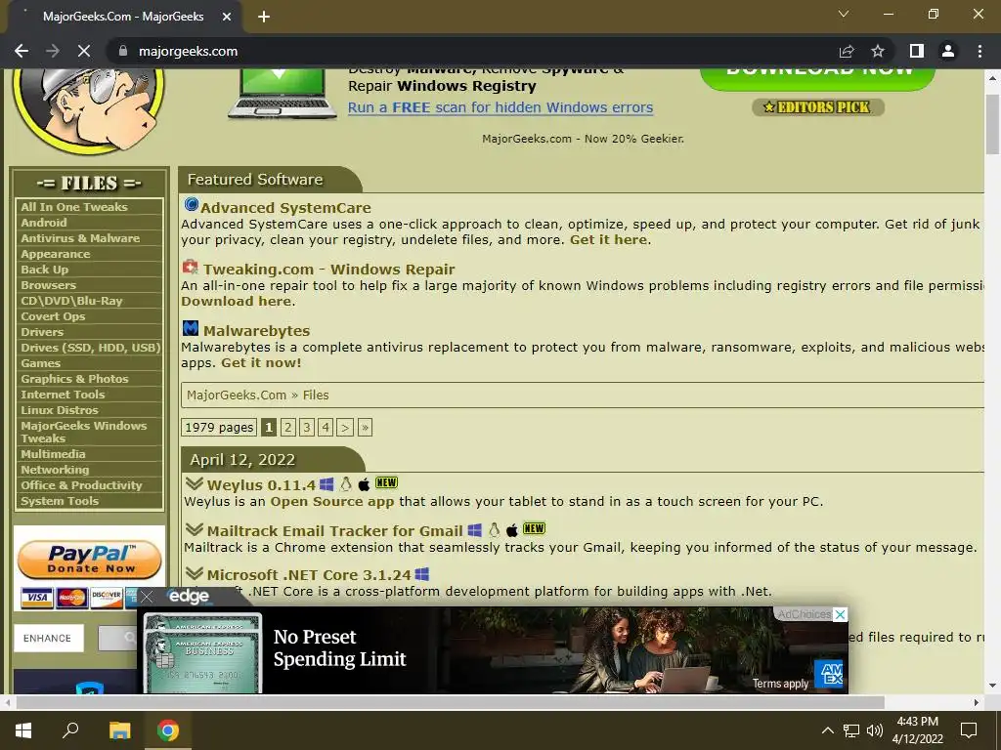
Task: Click the Editors Pick badge
Action: 818,107
